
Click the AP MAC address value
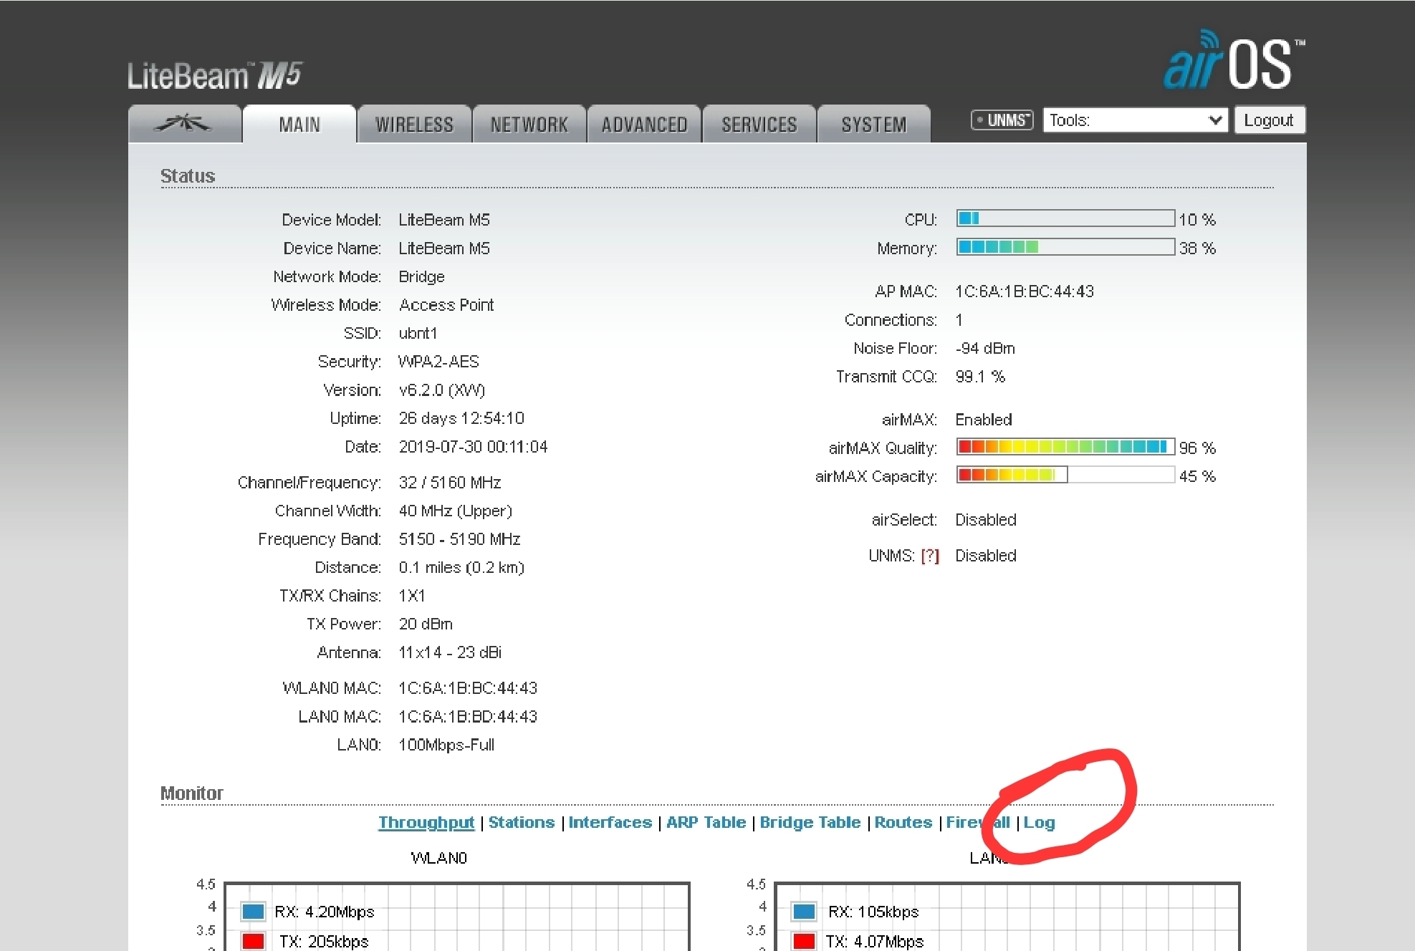(x=1025, y=291)
